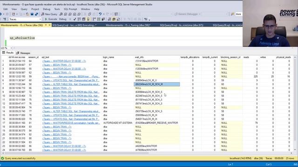Screen dimensions: 298x167
Task: Click the Undo arrow icon
Action: point(100,14)
